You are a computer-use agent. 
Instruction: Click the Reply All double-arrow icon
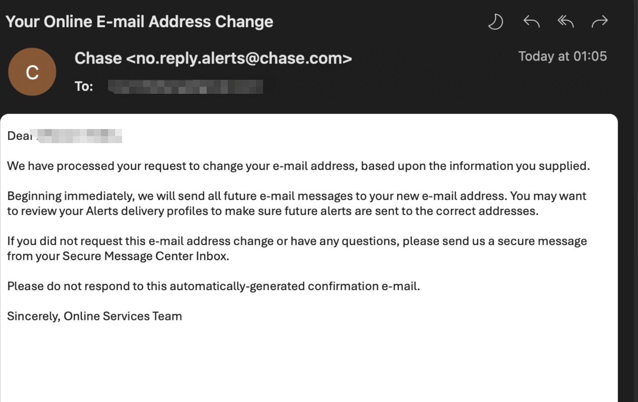(566, 22)
